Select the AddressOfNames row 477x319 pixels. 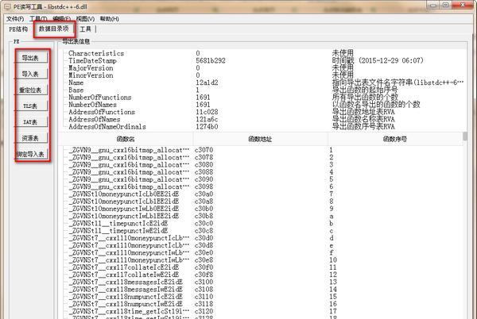tap(262, 119)
